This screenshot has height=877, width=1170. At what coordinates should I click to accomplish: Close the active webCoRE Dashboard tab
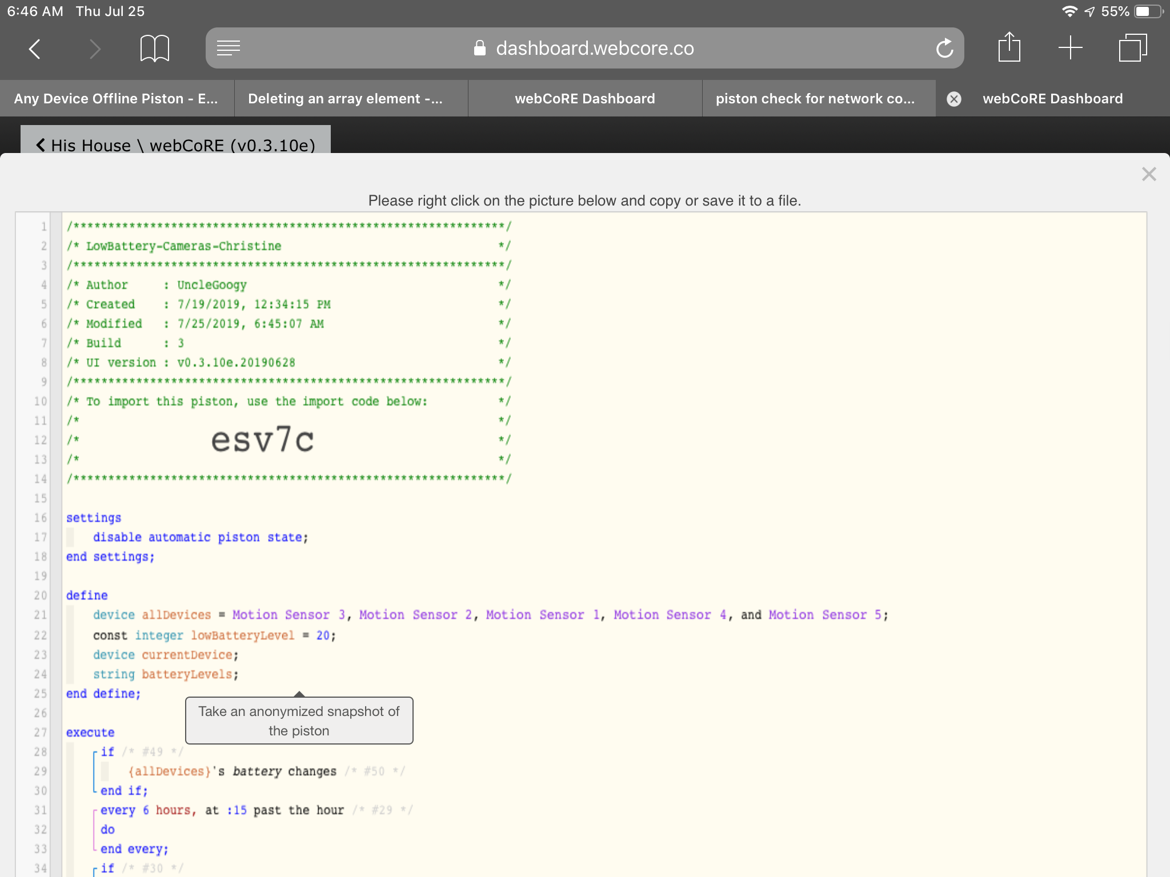pos(953,99)
